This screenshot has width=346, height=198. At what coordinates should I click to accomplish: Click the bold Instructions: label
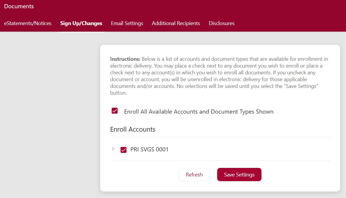(125, 59)
